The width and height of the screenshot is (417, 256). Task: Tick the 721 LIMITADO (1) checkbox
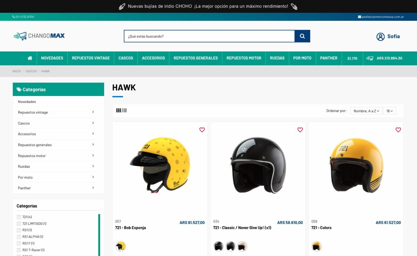click(19, 224)
